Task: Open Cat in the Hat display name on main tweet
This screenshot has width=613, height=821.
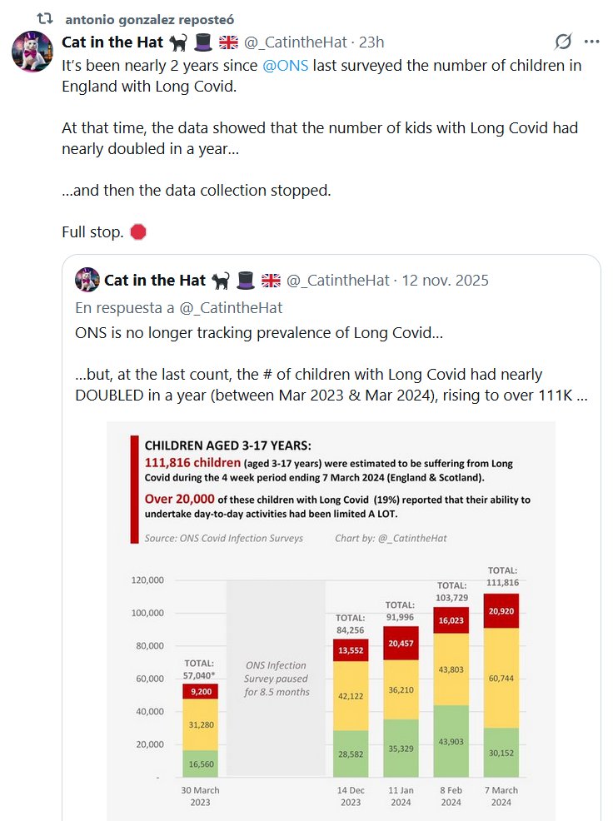Action: (x=113, y=42)
